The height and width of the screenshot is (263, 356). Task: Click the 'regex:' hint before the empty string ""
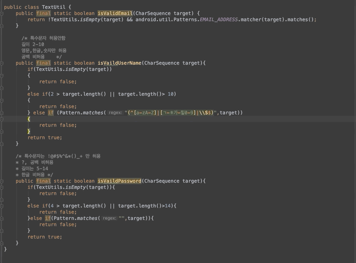(109, 218)
